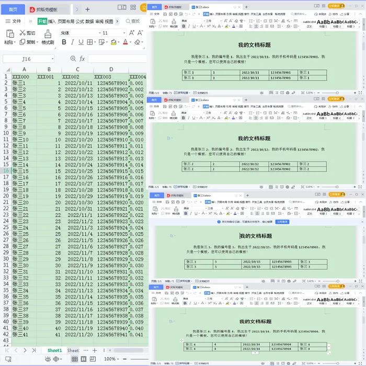This screenshot has height=366, width=366.
Task: Open the 宋体 font name dropdown
Action: (x=100, y=33)
